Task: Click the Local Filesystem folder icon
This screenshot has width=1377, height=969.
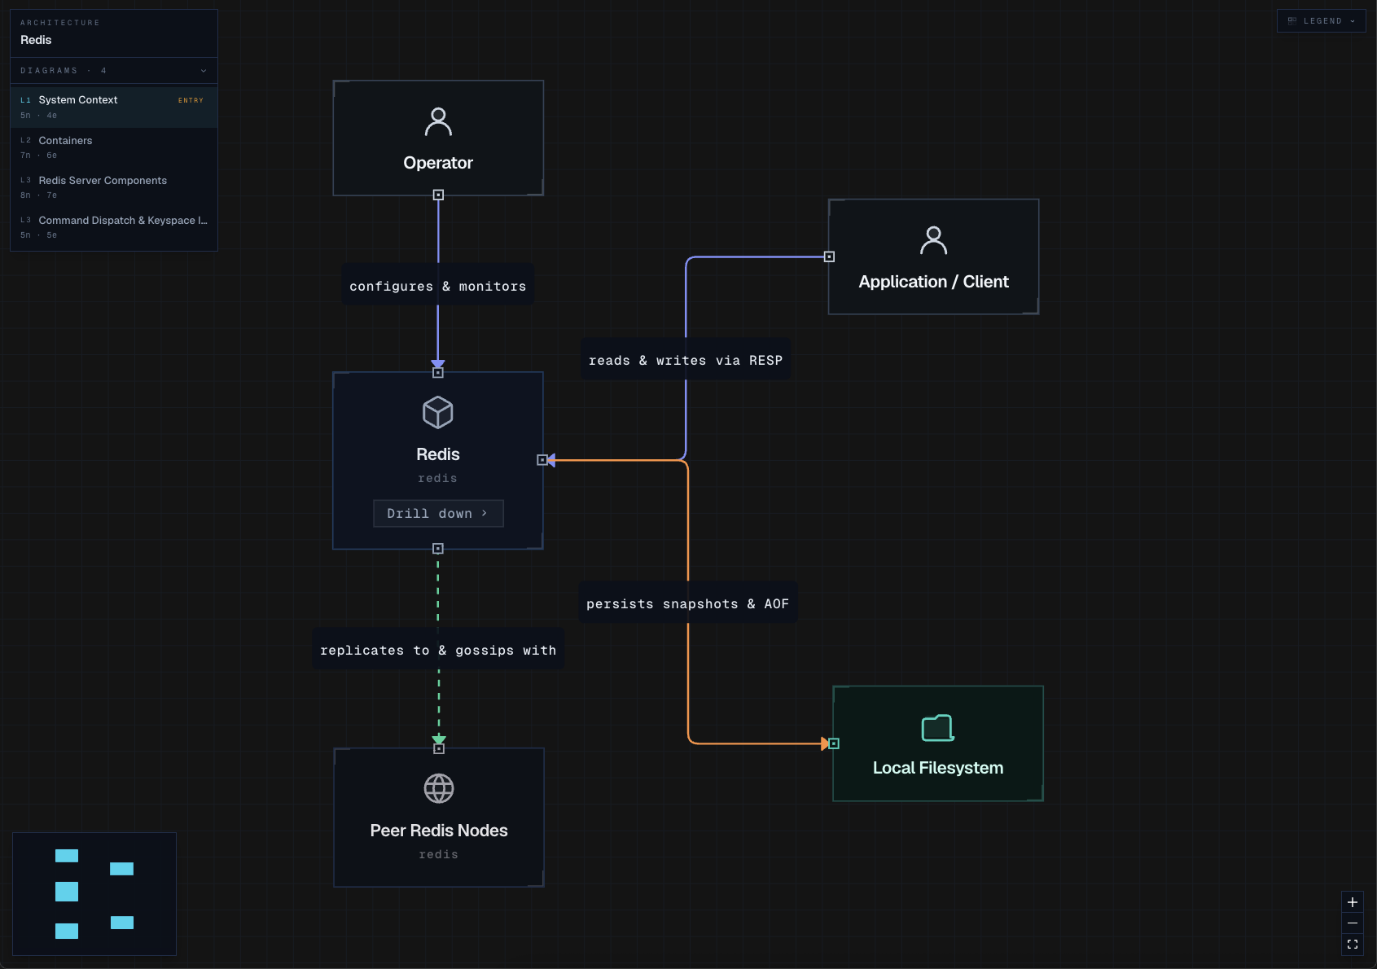Action: 937,728
